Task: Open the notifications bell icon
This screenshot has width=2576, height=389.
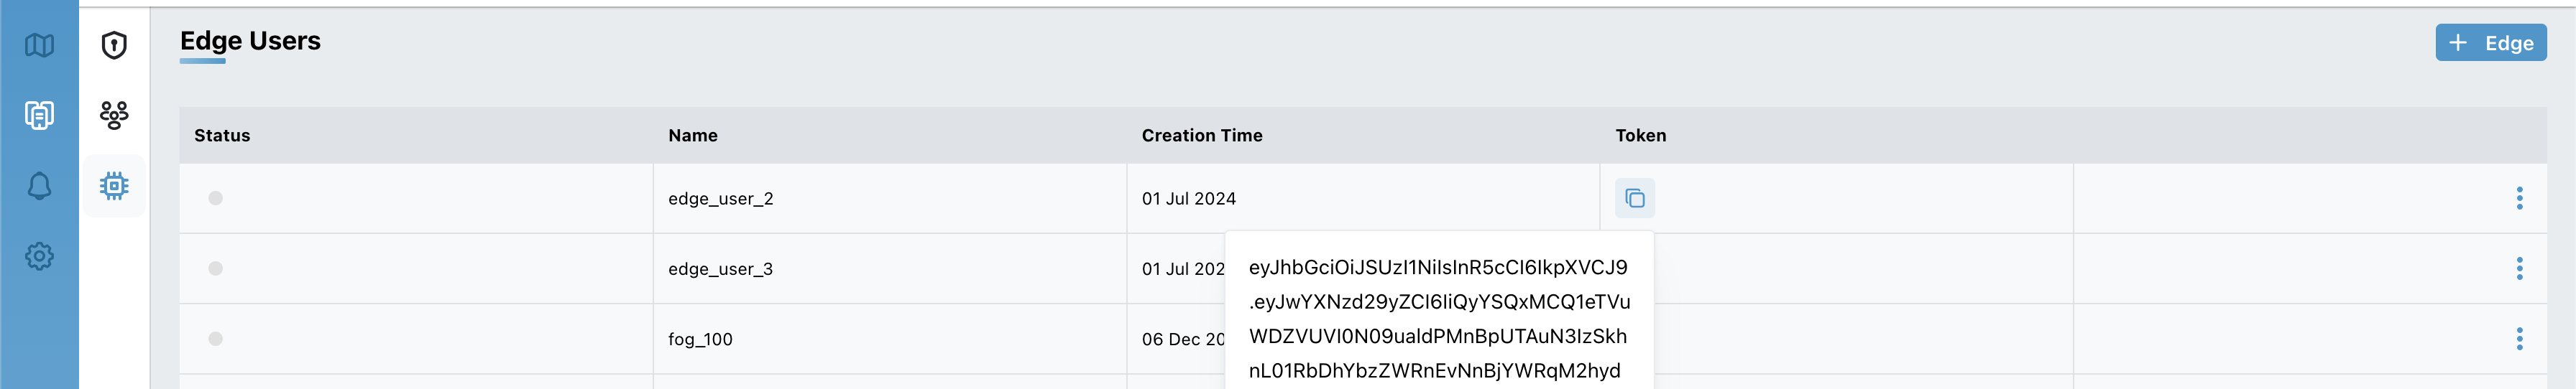Action: coord(39,185)
